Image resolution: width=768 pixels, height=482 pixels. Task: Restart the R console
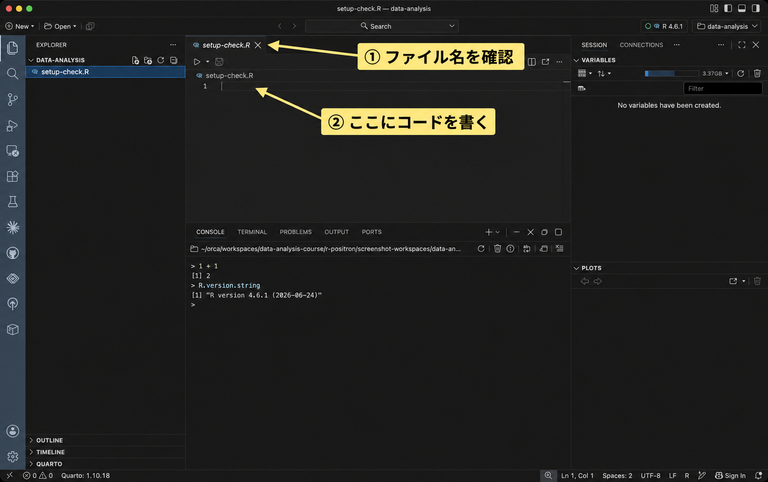pyautogui.click(x=481, y=249)
